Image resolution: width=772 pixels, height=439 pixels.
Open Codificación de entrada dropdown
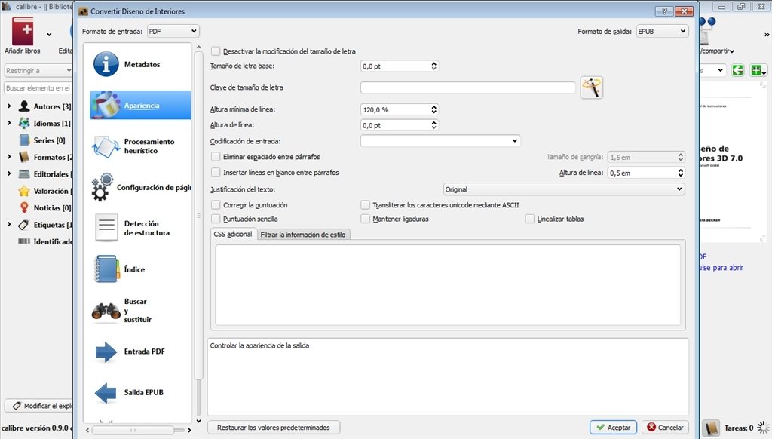tap(440, 141)
